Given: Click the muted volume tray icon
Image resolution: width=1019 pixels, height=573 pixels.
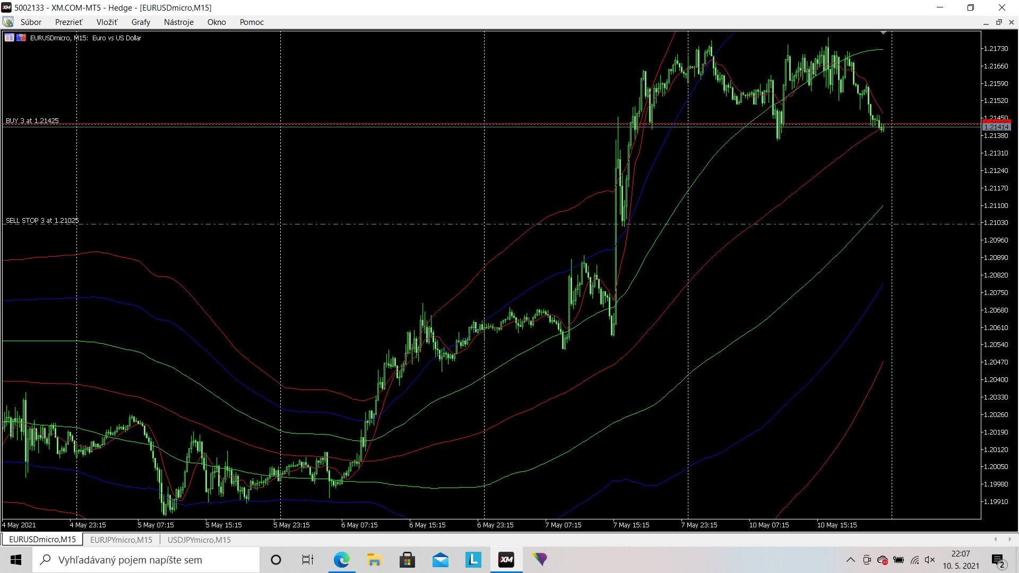Looking at the screenshot, I should click(x=930, y=560).
